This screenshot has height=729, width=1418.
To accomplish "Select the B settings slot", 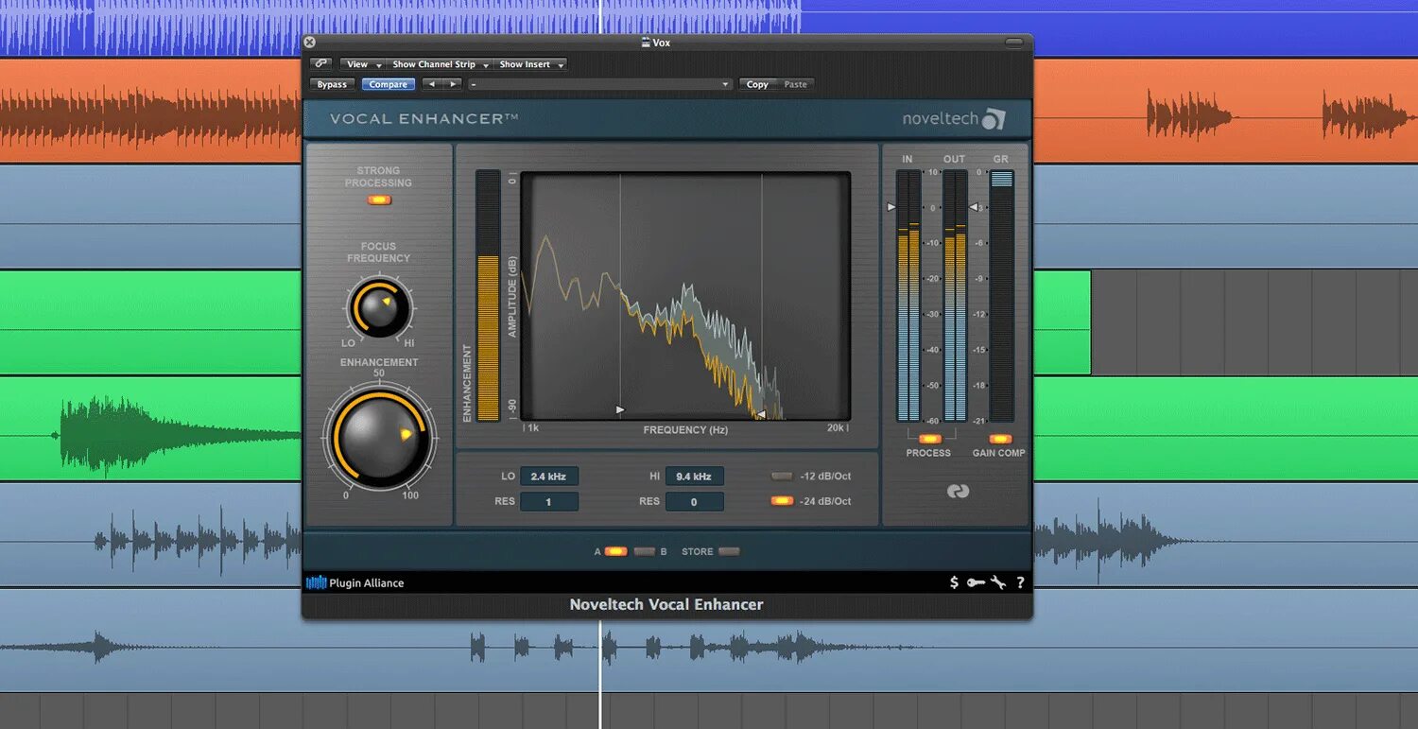I will 644,551.
